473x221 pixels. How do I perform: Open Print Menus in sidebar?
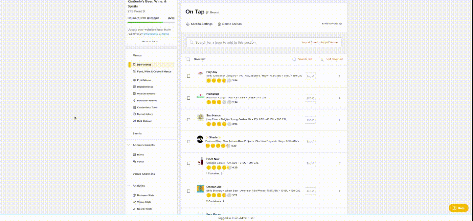144,80
